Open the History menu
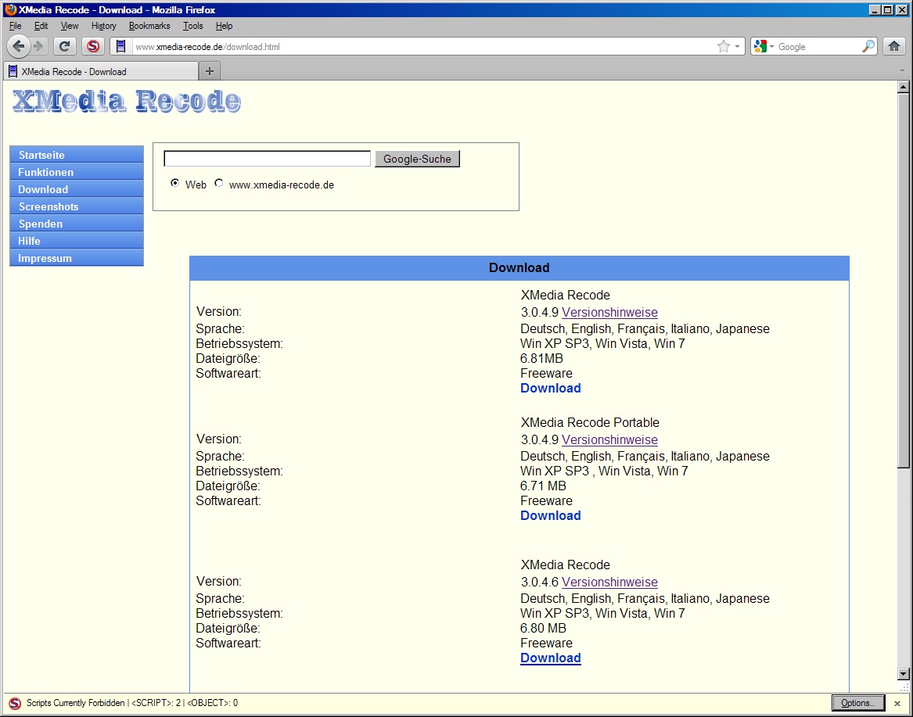Screen dimensions: 913x717 click(x=103, y=26)
